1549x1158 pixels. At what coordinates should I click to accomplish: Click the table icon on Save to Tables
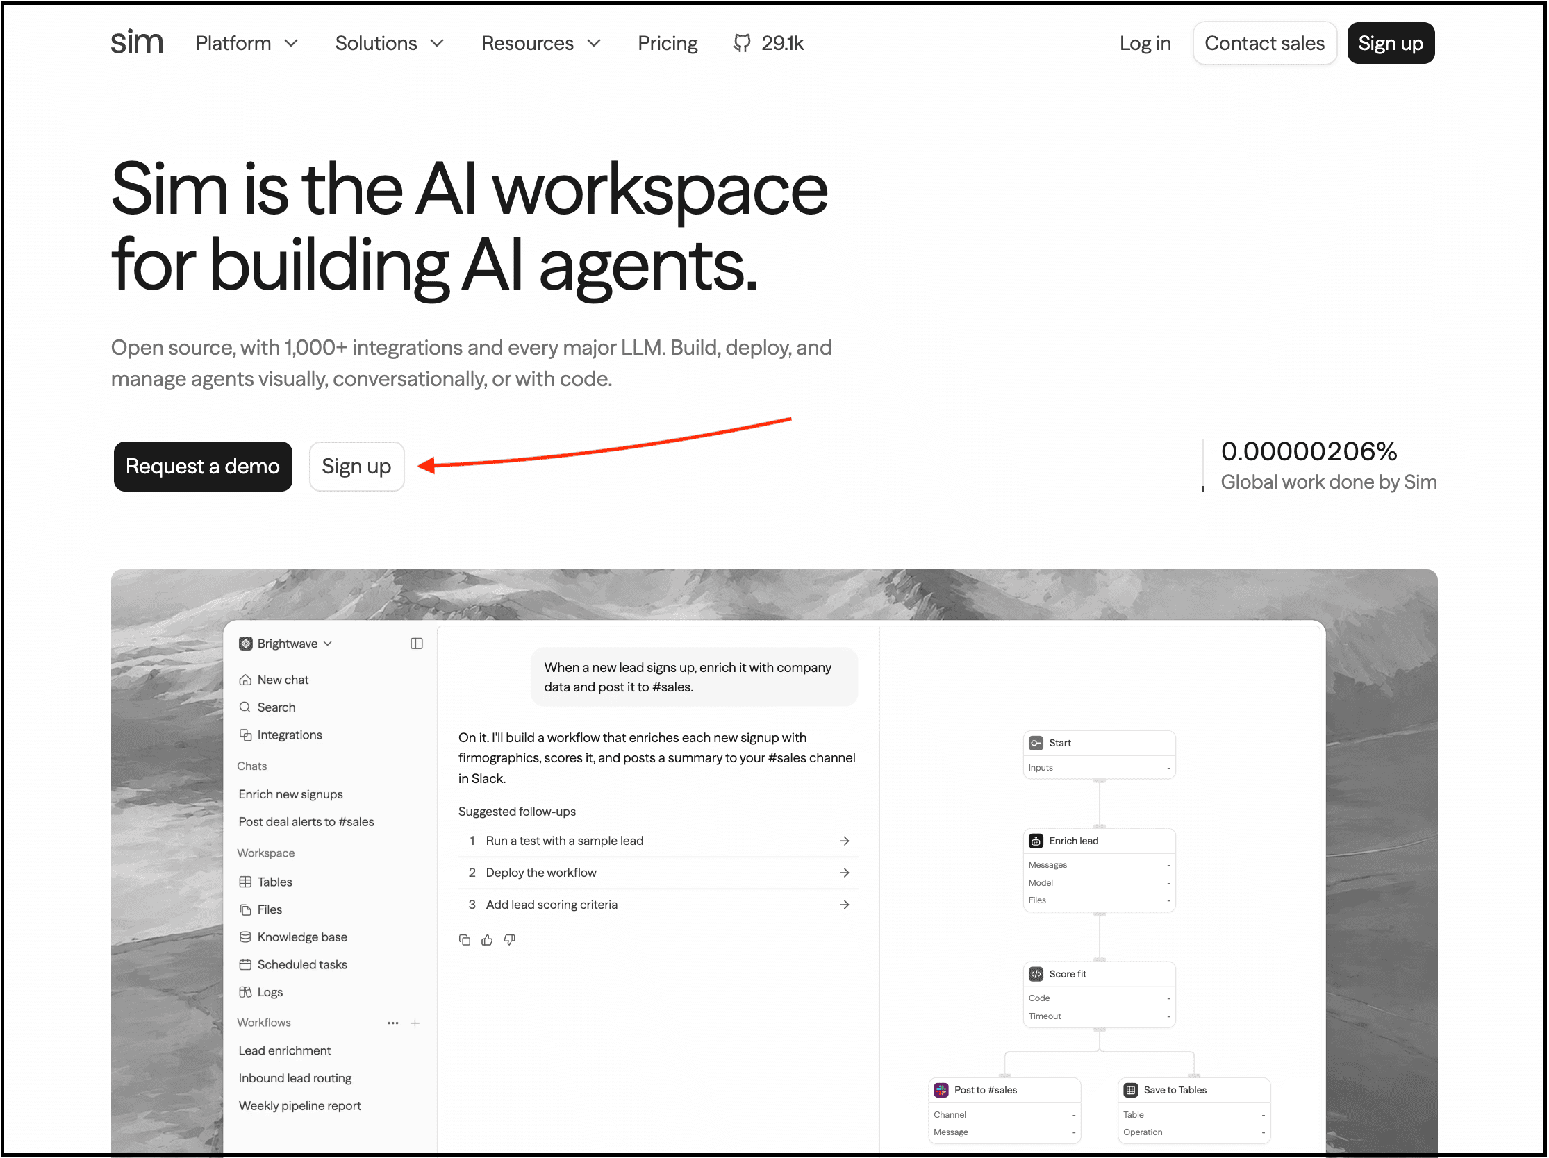pos(1131,1090)
